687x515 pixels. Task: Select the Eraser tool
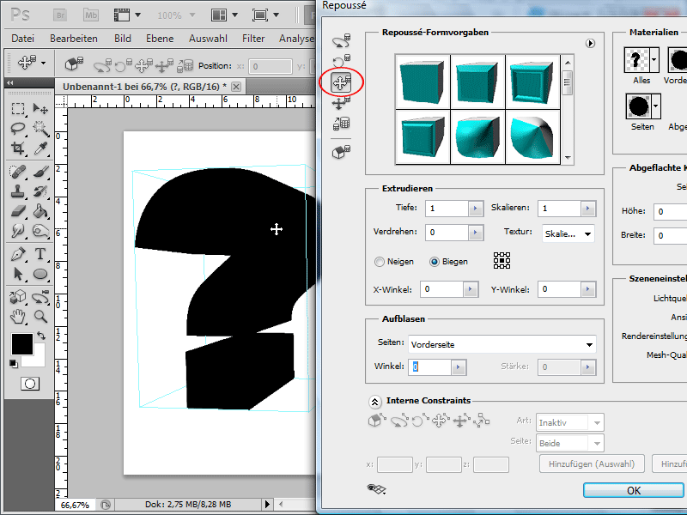pos(17,211)
